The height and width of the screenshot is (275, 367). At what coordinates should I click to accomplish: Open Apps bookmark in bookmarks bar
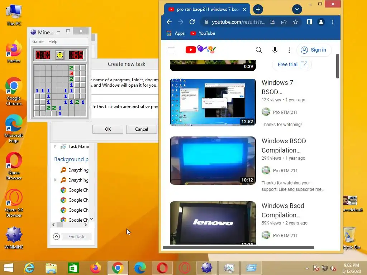point(176,33)
